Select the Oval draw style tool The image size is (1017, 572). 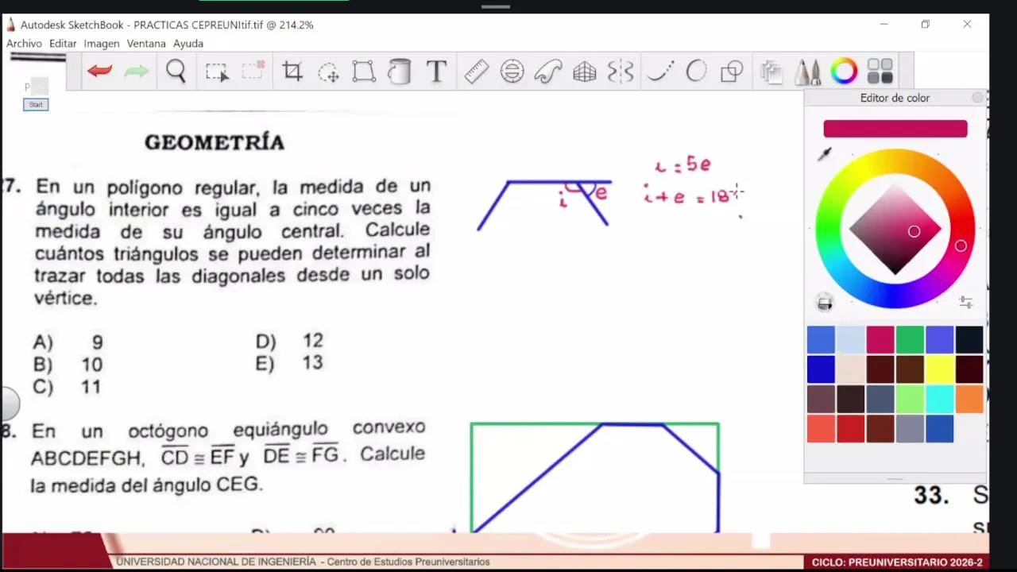click(x=696, y=71)
